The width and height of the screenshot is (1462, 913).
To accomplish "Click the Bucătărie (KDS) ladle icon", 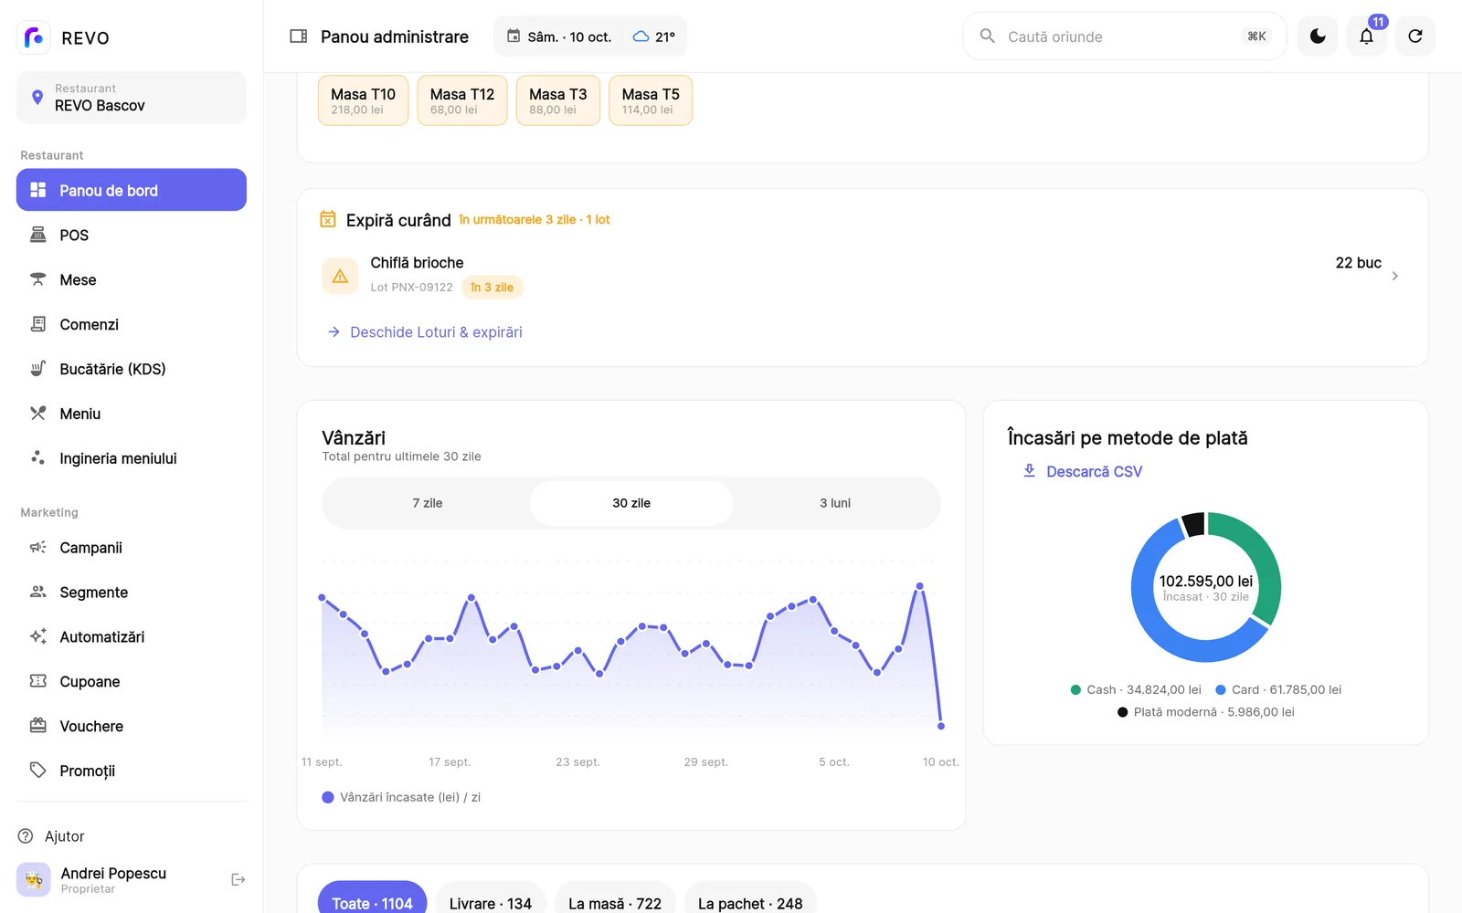I will click(x=37, y=369).
